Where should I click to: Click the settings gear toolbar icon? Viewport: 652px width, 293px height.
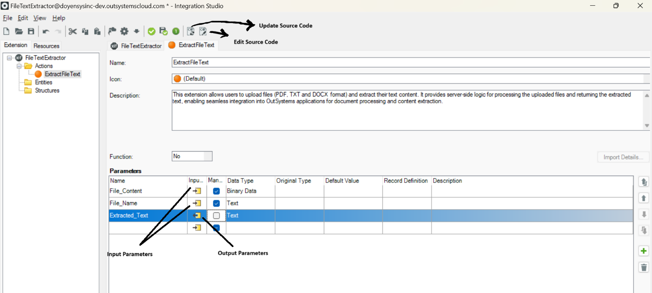coord(124,31)
